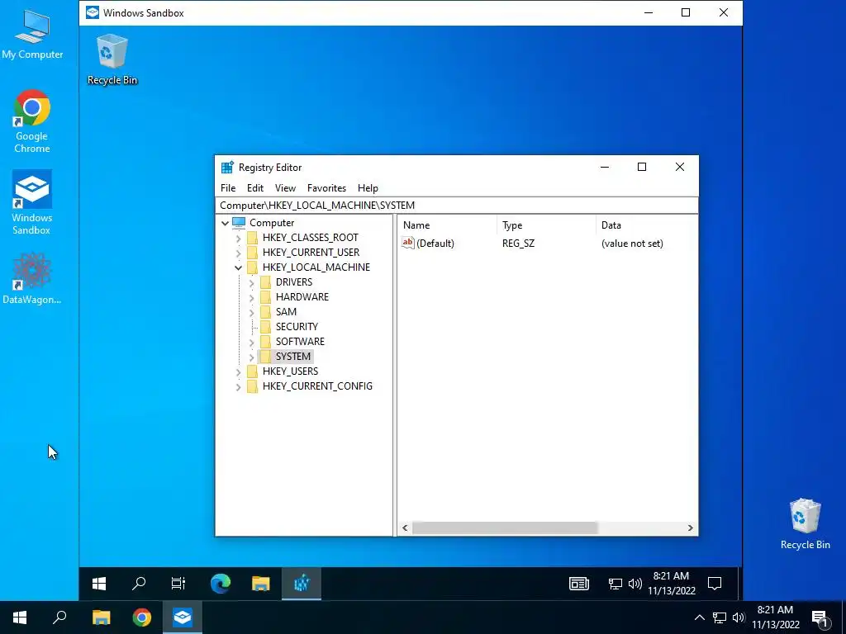846x634 pixels.
Task: Click network icon in Sandbox system tray
Action: 615,584
